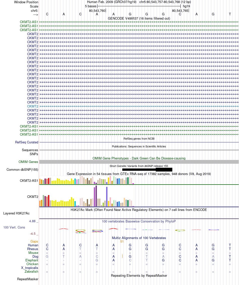Click orange insertion mark in Dog row

coord(123,256)
